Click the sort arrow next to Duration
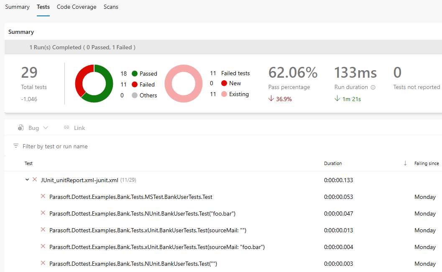Screen dimensions: 442x272 tap(405, 163)
